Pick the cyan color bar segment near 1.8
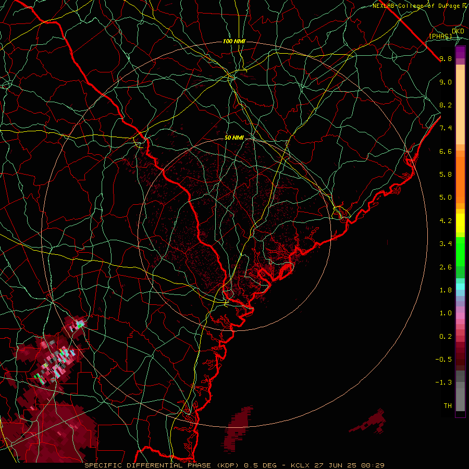 pos(460,287)
